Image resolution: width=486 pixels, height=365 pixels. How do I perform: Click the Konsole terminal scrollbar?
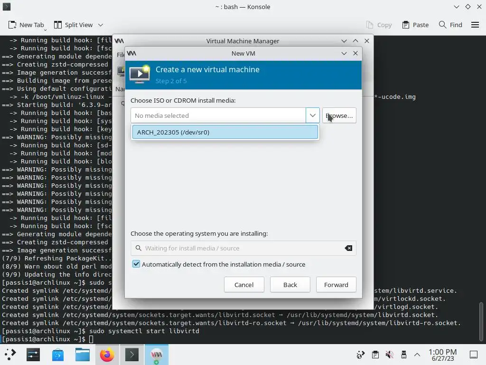tap(481, 322)
